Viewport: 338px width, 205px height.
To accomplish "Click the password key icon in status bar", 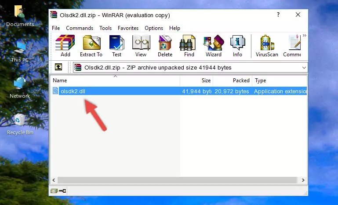I will point(62,191).
